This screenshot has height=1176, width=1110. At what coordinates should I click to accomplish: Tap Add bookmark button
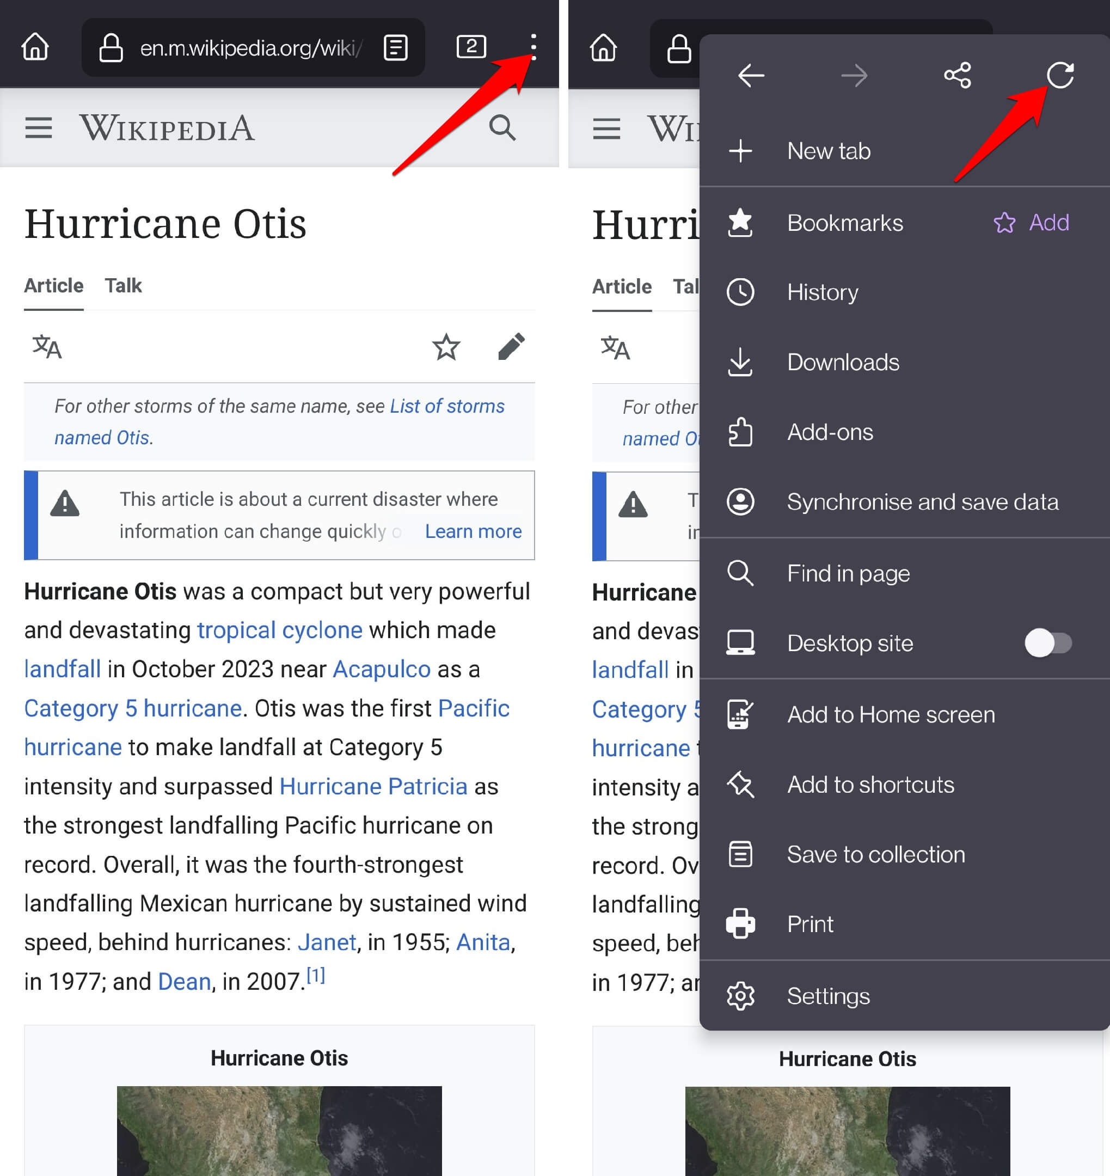[1031, 223]
